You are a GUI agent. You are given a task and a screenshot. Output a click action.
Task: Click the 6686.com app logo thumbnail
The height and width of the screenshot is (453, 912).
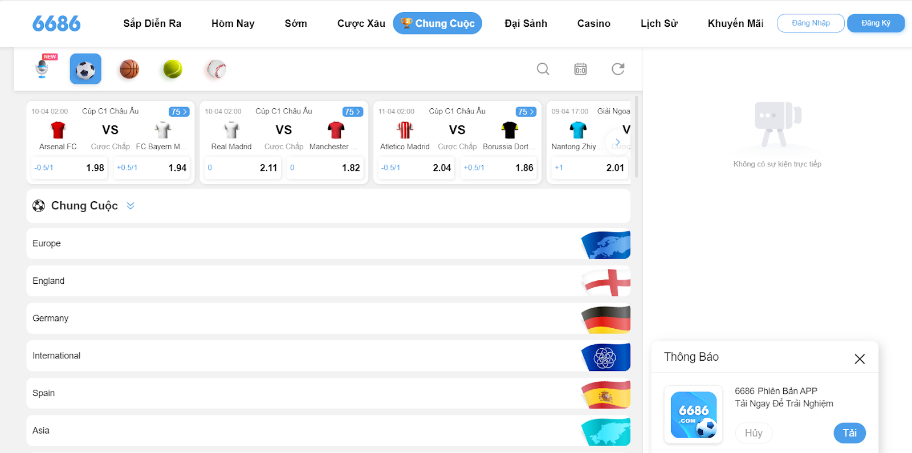(x=694, y=414)
